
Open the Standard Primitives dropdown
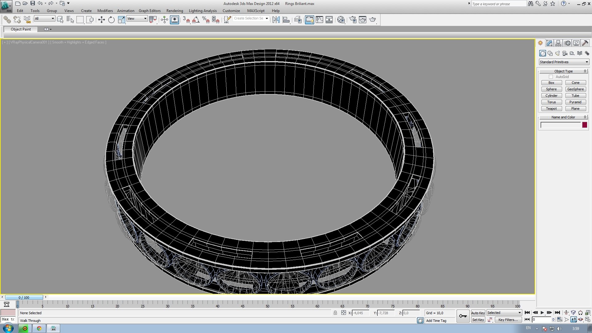pyautogui.click(x=564, y=62)
